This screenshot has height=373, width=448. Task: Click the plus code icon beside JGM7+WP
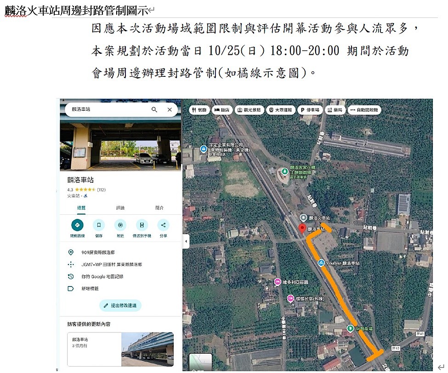pos(71,264)
